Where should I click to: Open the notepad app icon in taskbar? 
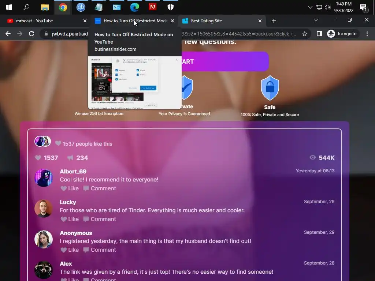click(99, 7)
